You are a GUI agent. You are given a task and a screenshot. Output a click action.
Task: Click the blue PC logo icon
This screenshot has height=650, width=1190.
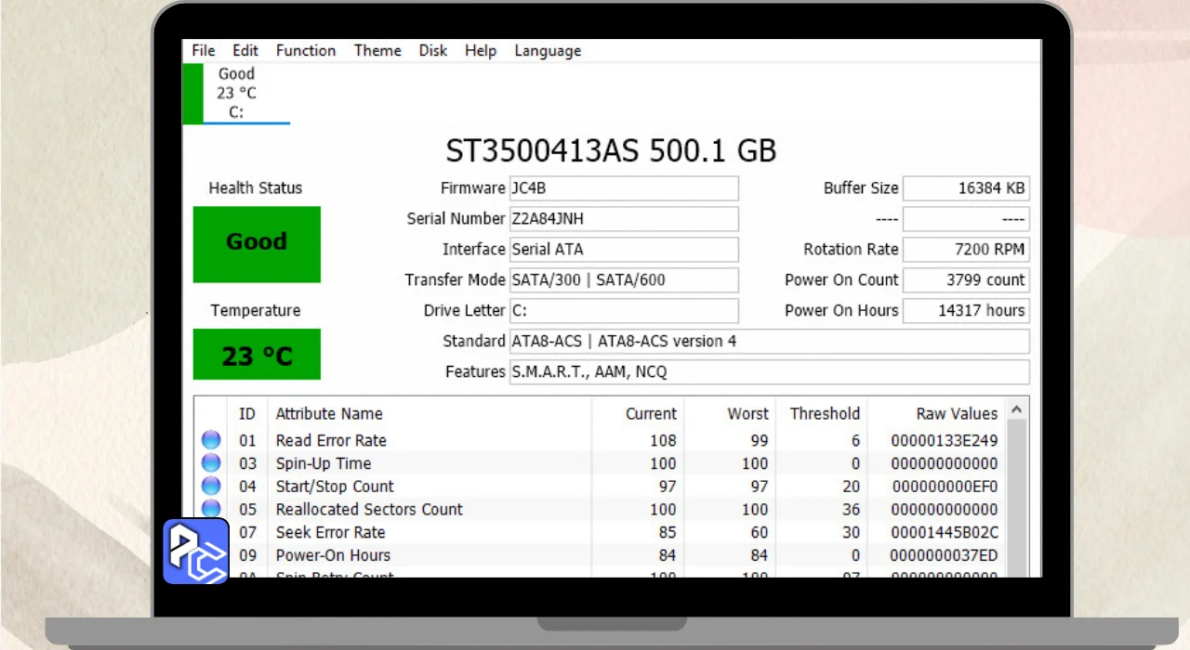196,551
